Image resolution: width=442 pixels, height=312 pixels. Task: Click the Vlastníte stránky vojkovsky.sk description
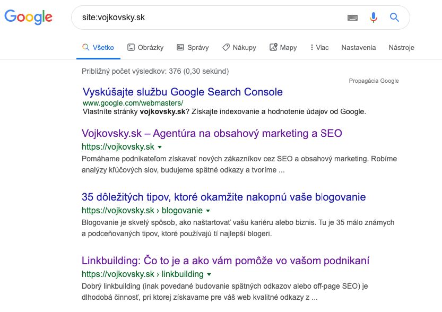pos(224,112)
